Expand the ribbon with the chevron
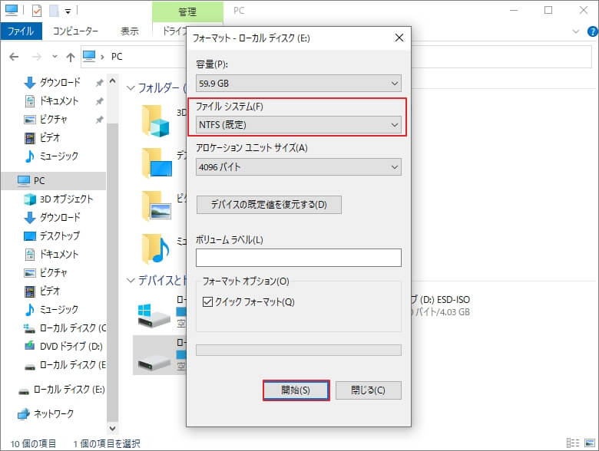The image size is (599, 451). click(576, 31)
